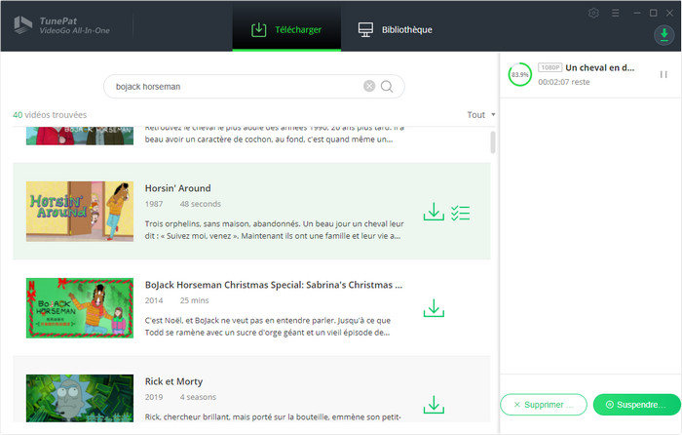682x435 pixels.
Task: Open the Télécharger tab
Action: pyautogui.click(x=286, y=29)
